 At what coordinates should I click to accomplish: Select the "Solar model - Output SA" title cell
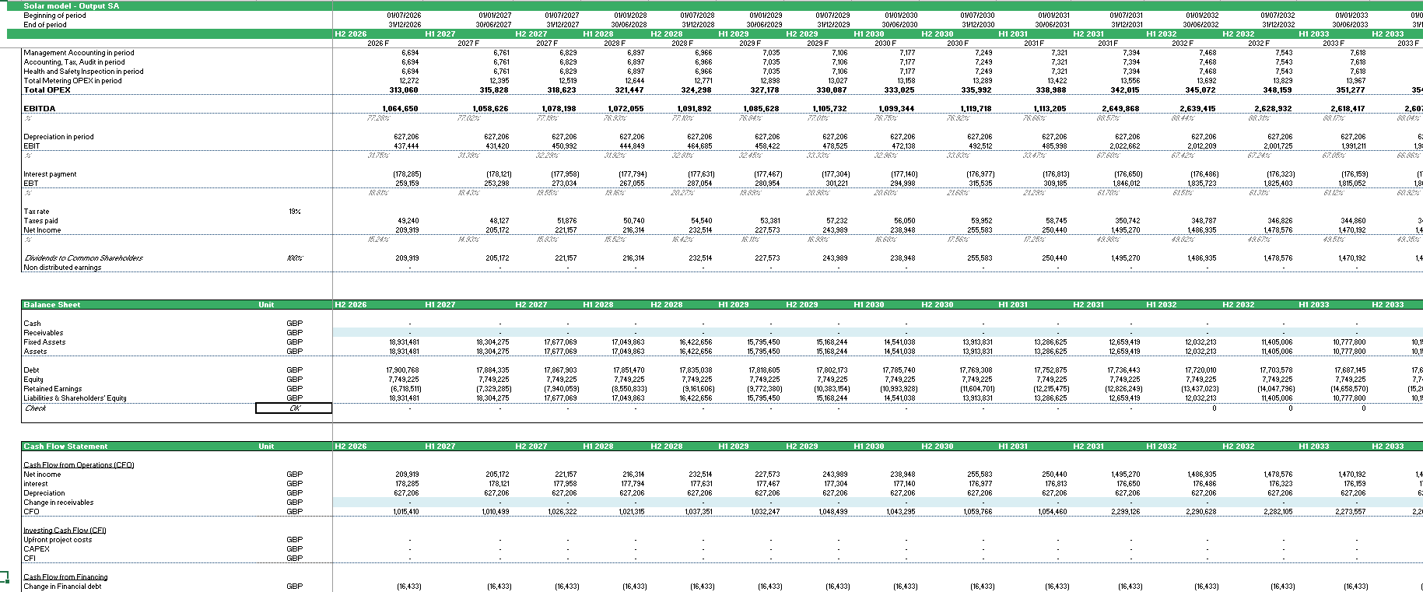71,5
